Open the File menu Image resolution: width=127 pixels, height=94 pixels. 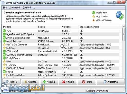click(x=5, y=8)
